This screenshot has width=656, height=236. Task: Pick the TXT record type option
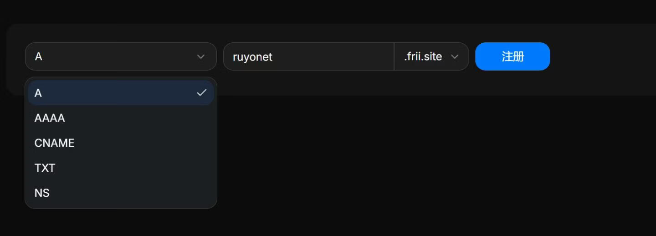(x=121, y=168)
